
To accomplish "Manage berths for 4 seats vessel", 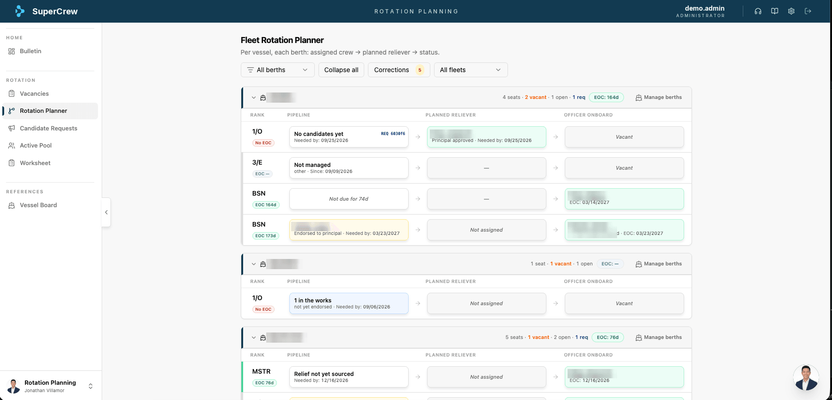I will coord(659,98).
